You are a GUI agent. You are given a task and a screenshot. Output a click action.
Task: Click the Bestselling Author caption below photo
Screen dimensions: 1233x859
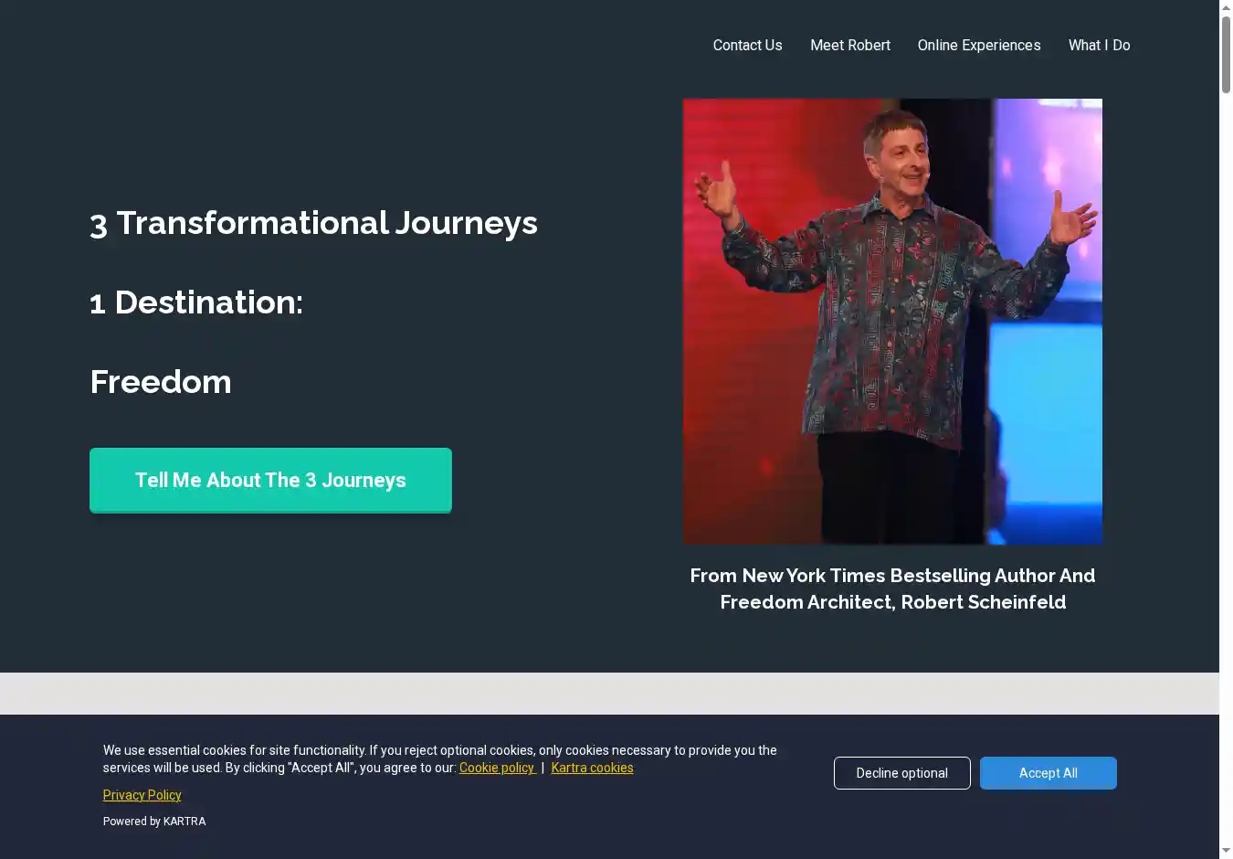(892, 589)
